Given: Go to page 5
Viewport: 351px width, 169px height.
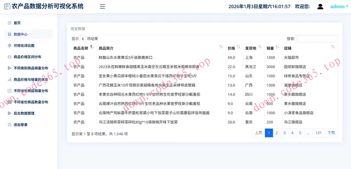Looking at the screenshot, I should [300, 133].
